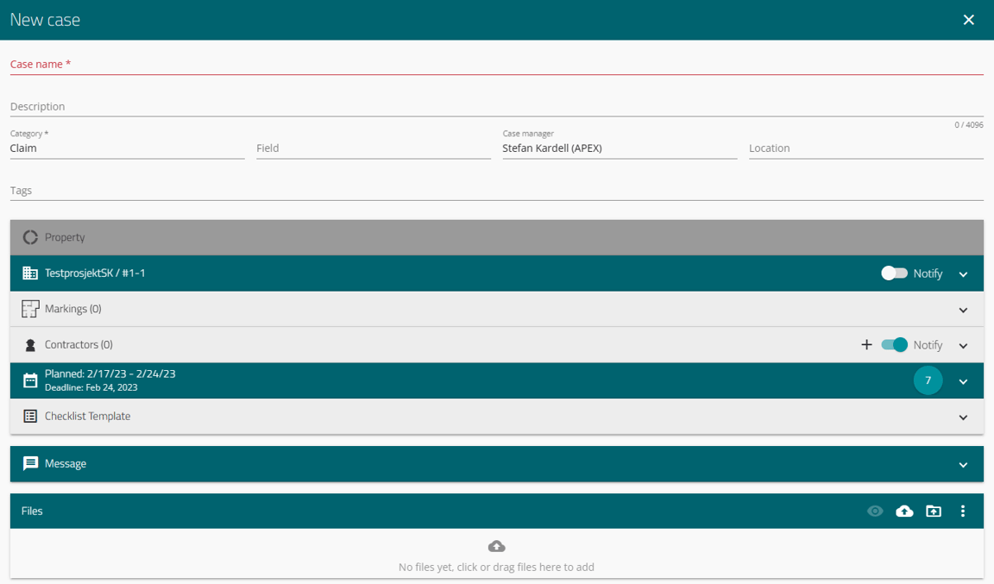
Task: Click the Tags input field
Action: pyautogui.click(x=497, y=191)
